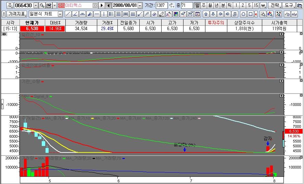Click the left arrow drawing icon

(220, 14)
